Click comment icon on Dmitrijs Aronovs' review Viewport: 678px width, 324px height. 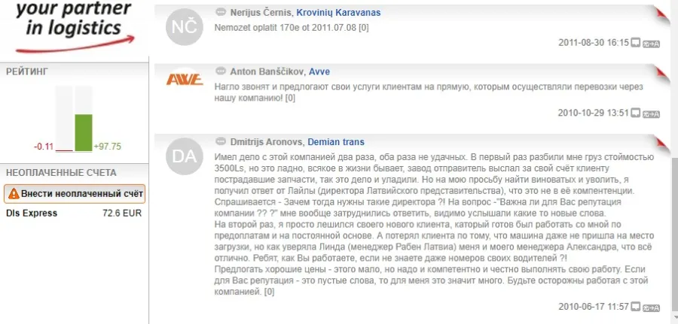click(x=635, y=307)
